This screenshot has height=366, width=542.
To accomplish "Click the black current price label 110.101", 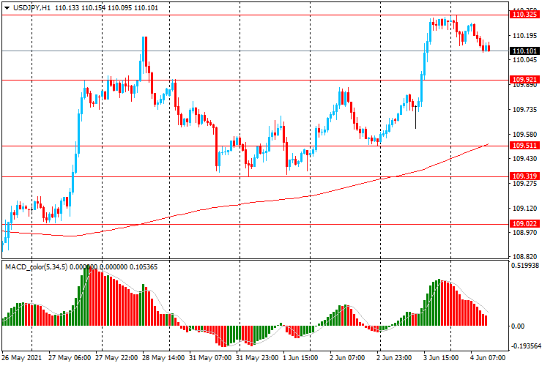I will click(524, 51).
